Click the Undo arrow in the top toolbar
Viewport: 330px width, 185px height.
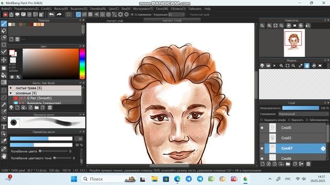(52, 14)
